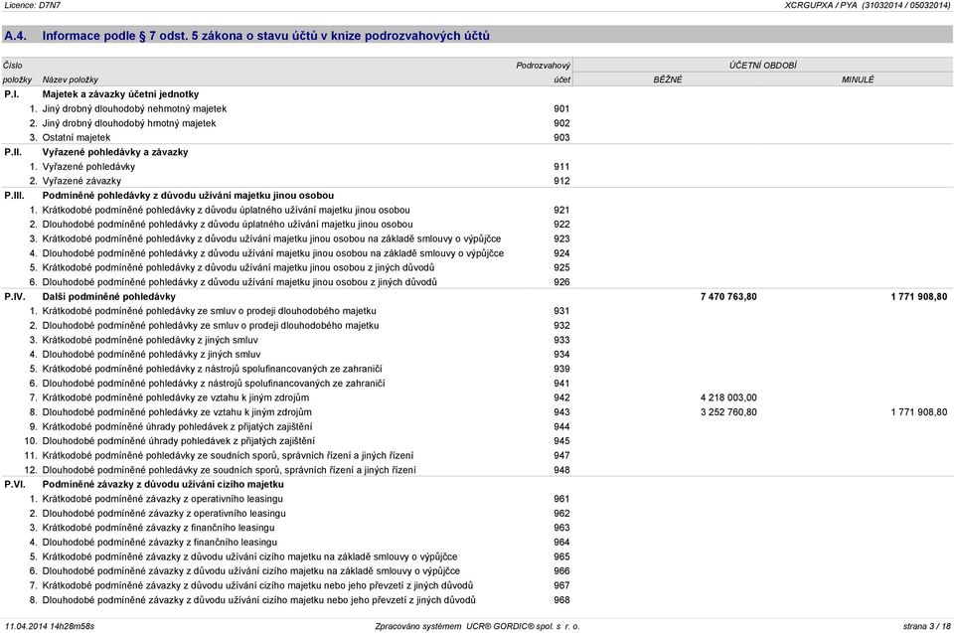
Task: Click the 'BĚŽNÉ' column header
Action: [x=668, y=79]
